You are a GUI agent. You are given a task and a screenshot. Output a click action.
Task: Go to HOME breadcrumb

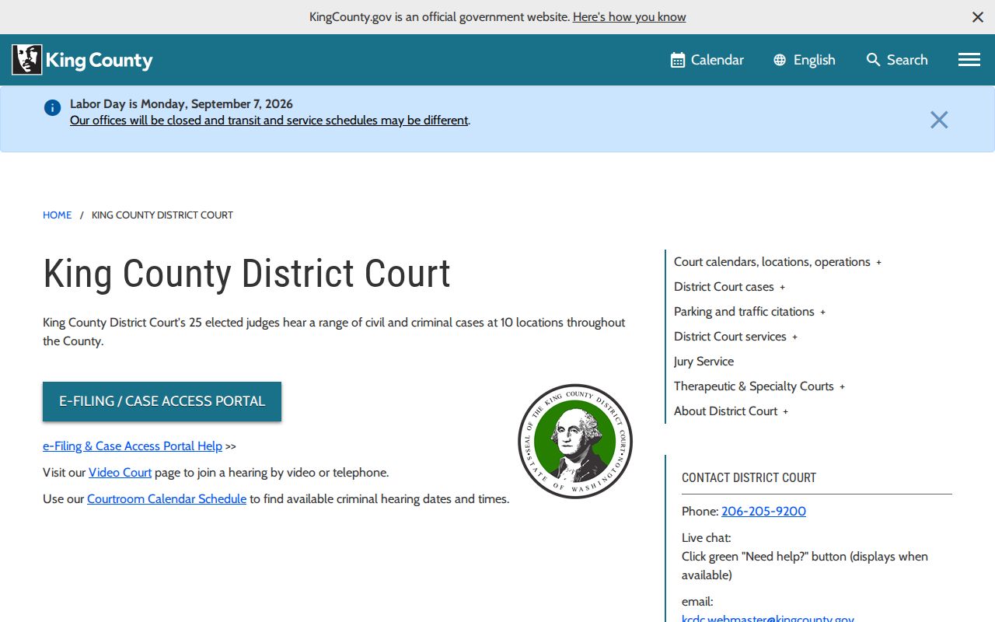[57, 215]
